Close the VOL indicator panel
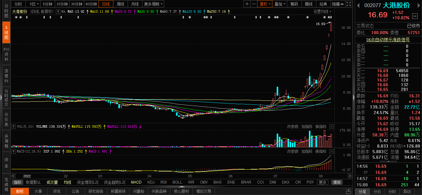Viewport: 422px width, 195px height. (x=332, y=126)
